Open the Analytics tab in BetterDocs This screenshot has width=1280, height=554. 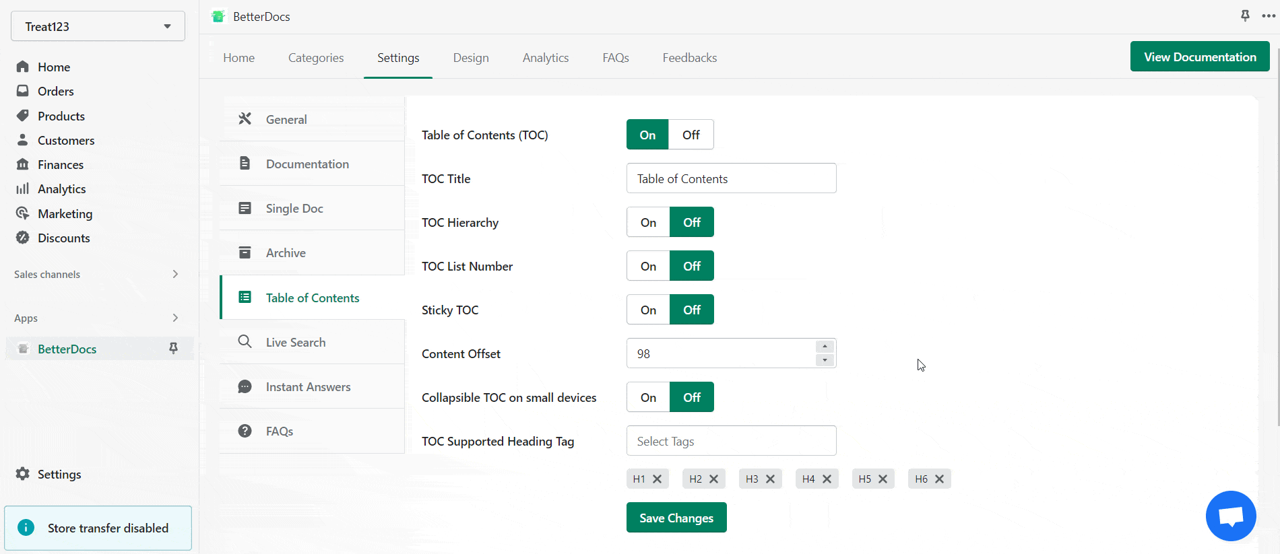pyautogui.click(x=546, y=57)
